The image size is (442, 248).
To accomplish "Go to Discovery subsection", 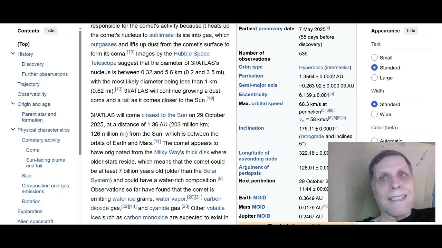I will click(33, 64).
